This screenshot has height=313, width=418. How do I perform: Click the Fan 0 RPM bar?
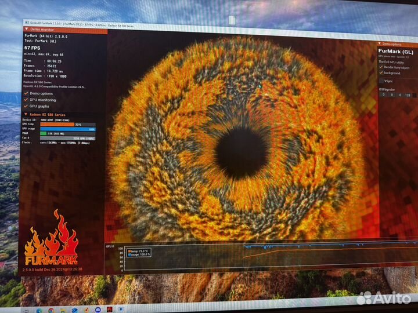click(68, 138)
